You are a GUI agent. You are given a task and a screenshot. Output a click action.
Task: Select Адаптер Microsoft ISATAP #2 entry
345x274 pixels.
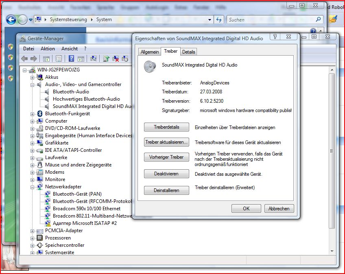tap(85, 223)
